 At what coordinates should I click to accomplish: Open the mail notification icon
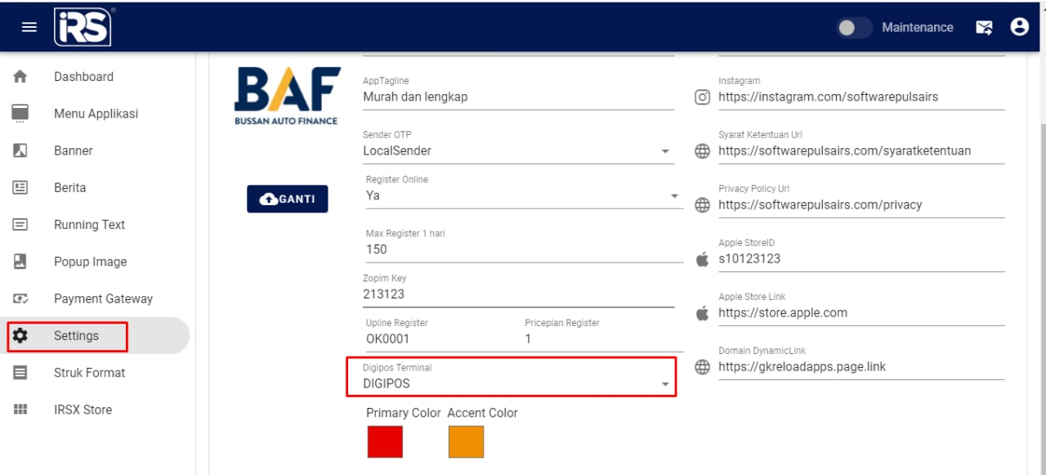984,27
